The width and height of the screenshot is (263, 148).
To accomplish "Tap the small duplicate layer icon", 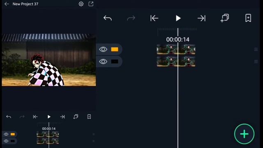I will click(x=76, y=117).
